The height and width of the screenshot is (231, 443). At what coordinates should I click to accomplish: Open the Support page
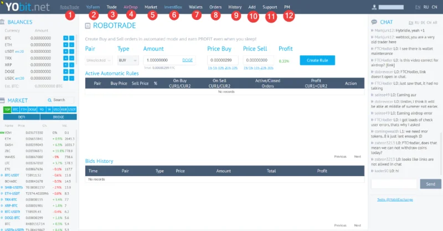(270, 7)
